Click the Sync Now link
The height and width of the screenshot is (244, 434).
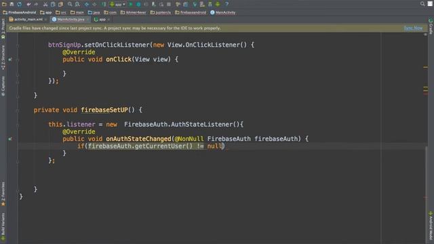click(413, 28)
